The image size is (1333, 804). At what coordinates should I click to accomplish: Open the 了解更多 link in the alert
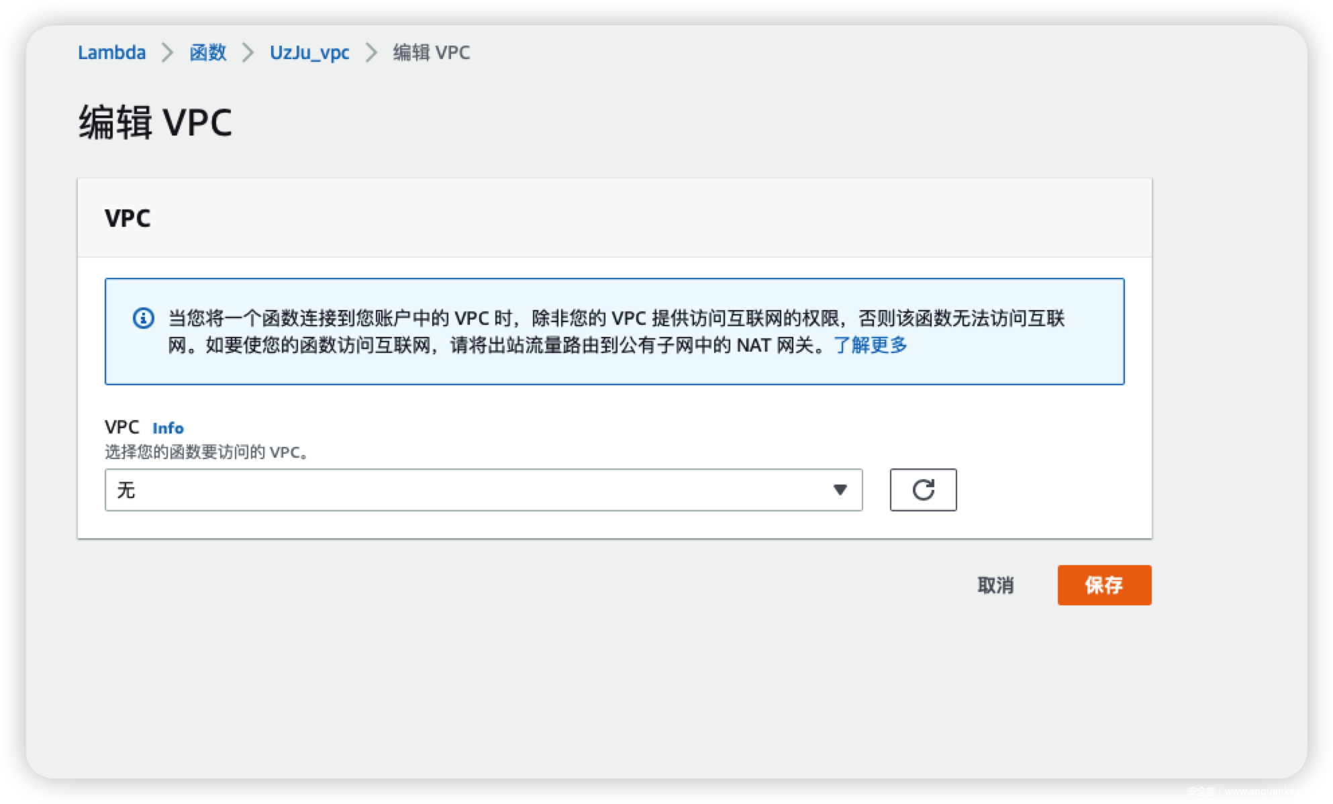click(x=870, y=345)
